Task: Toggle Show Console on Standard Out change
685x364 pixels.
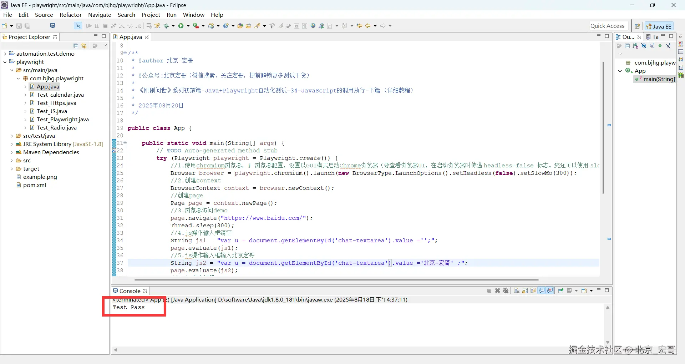Action: [542, 290]
